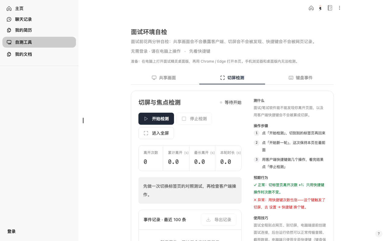Click the 使用技巧 heading

261,218
